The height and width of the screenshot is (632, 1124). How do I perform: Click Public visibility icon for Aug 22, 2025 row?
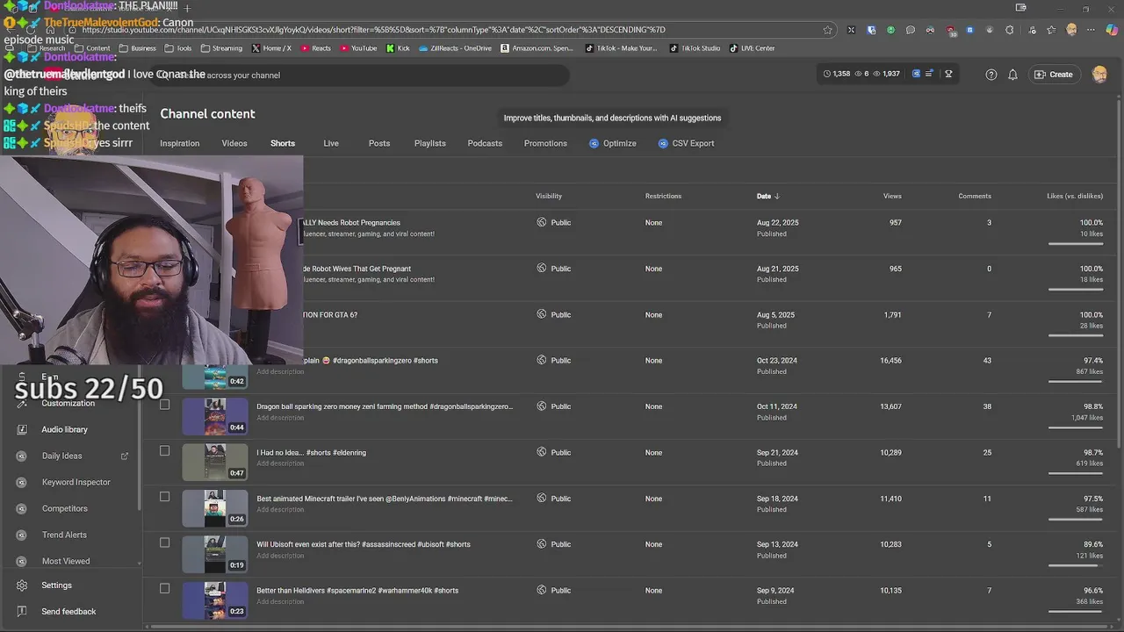(542, 222)
